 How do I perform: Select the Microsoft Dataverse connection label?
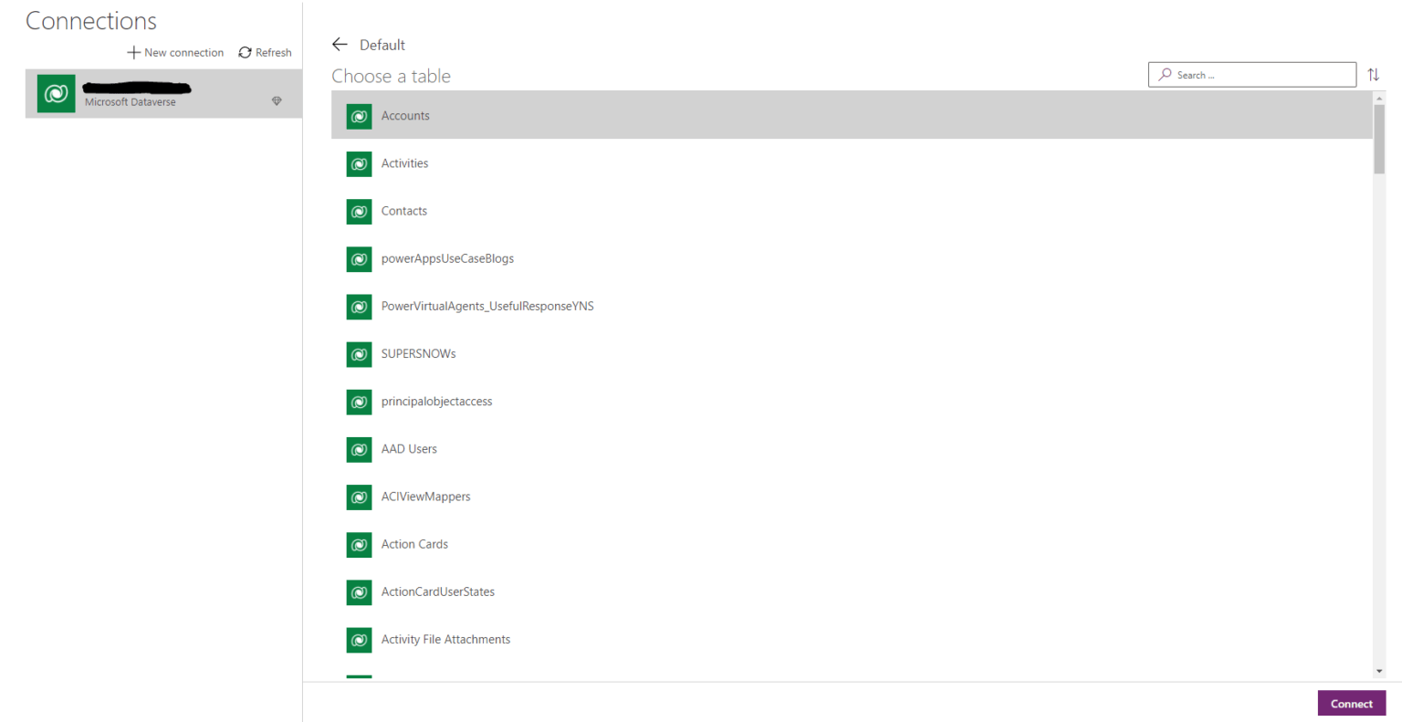pos(130,102)
